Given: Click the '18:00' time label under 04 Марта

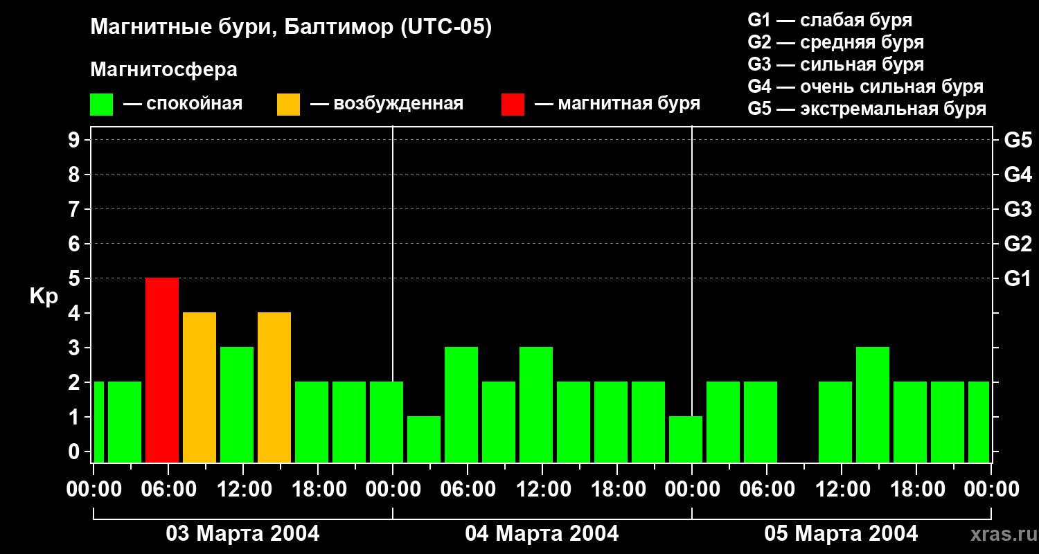Looking at the screenshot, I should 617,490.
